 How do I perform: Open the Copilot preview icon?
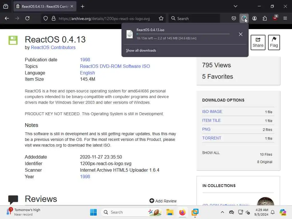click(x=283, y=212)
